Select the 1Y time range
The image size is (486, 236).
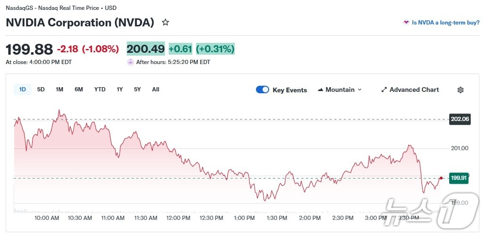pyautogui.click(x=120, y=90)
